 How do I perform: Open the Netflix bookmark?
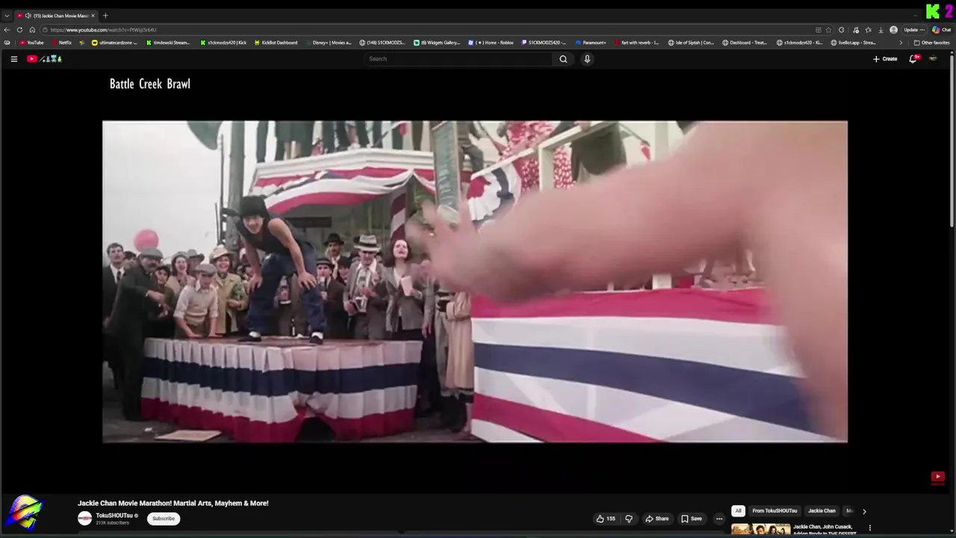coord(61,43)
